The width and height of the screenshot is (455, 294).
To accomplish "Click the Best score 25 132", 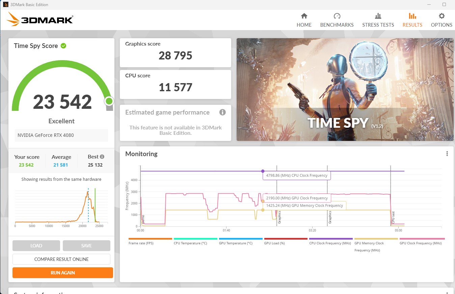I will coord(95,165).
